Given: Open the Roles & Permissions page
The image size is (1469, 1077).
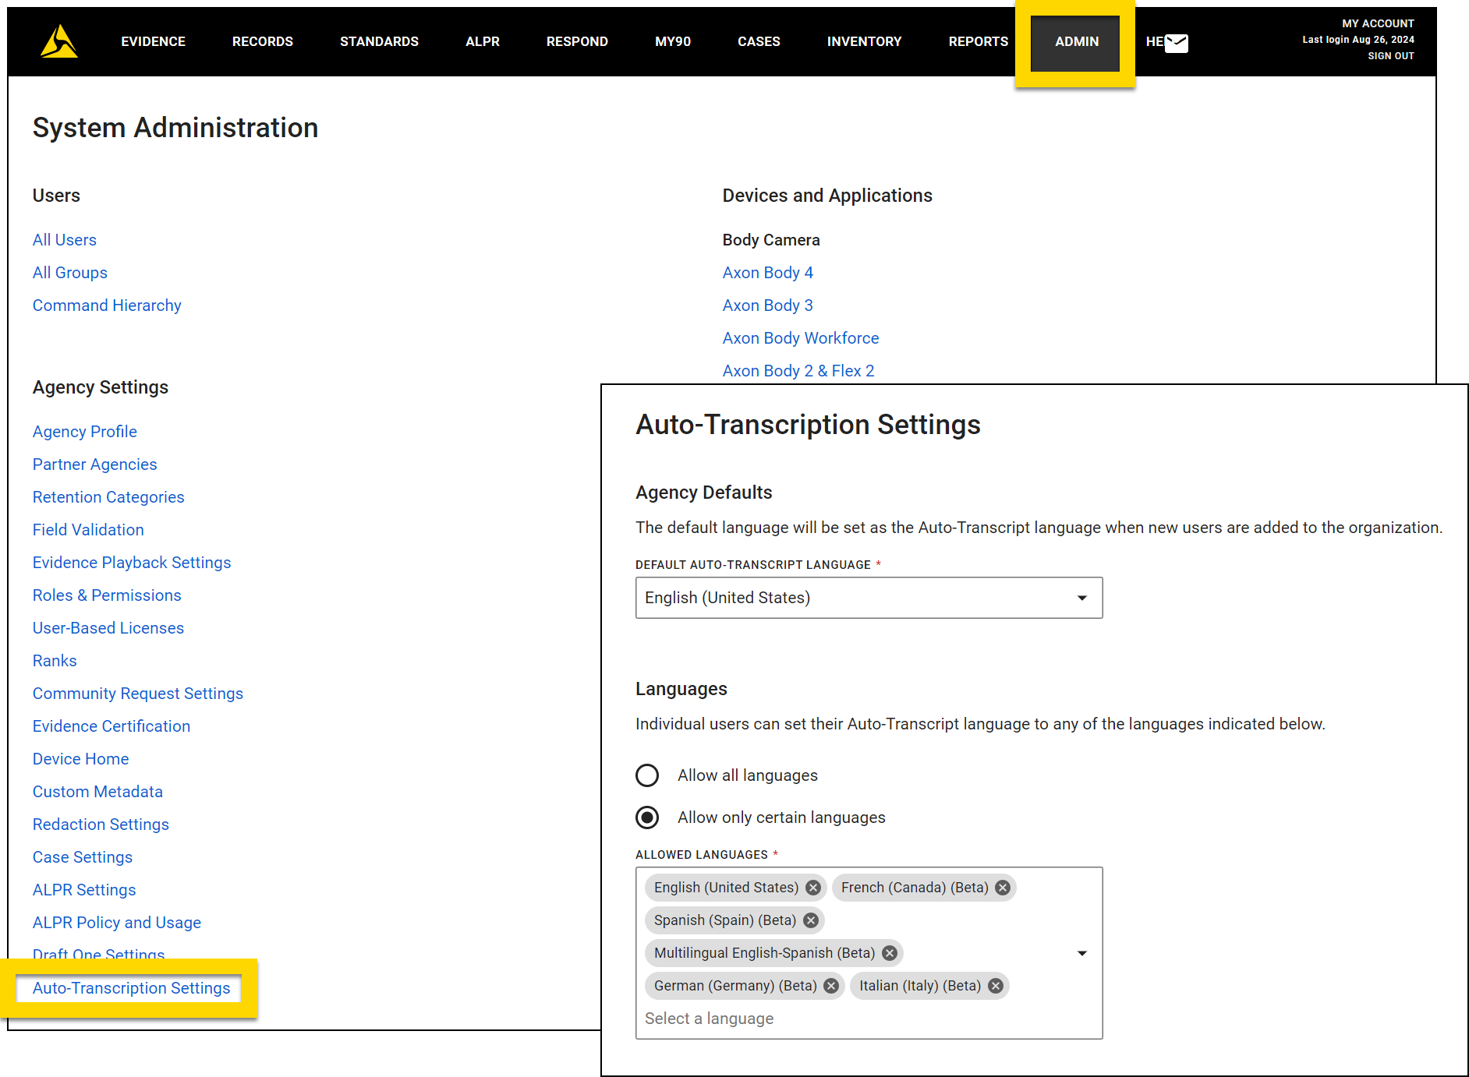Looking at the screenshot, I should [107, 595].
